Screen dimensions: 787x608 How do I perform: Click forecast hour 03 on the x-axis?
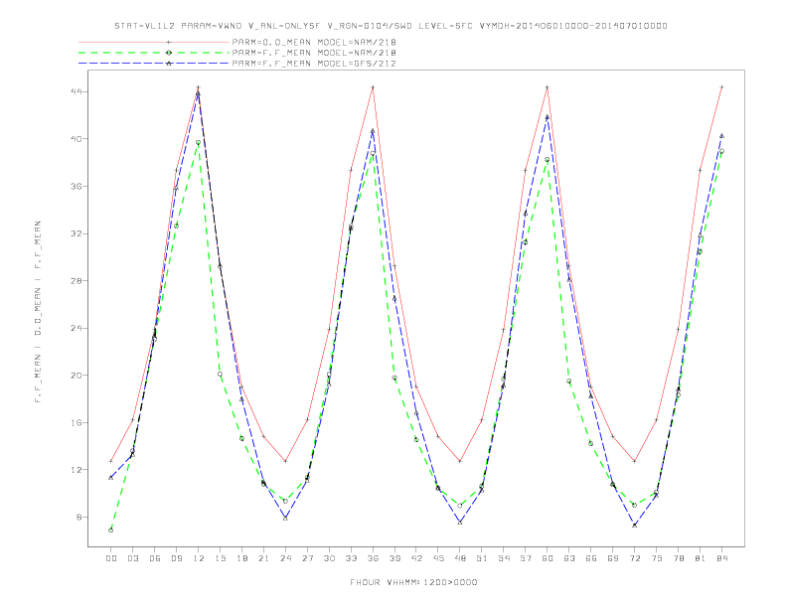(132, 558)
